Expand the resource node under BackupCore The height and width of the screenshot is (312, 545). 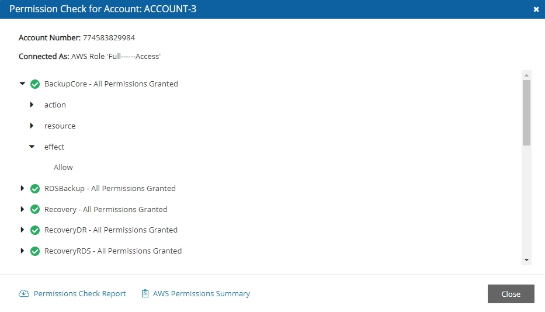click(x=32, y=126)
